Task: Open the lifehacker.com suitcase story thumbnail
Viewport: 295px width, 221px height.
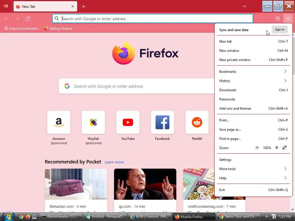Action: (x=76, y=184)
